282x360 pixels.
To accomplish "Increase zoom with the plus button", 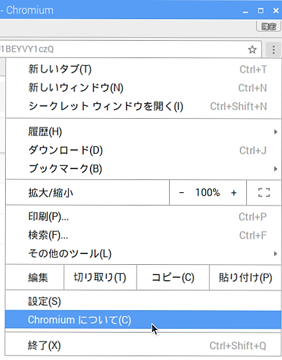I will pyautogui.click(x=234, y=192).
